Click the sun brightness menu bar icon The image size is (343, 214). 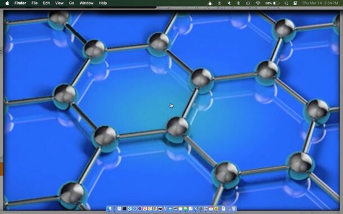click(219, 3)
